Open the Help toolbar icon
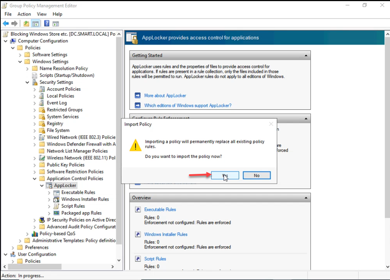 coord(47,24)
